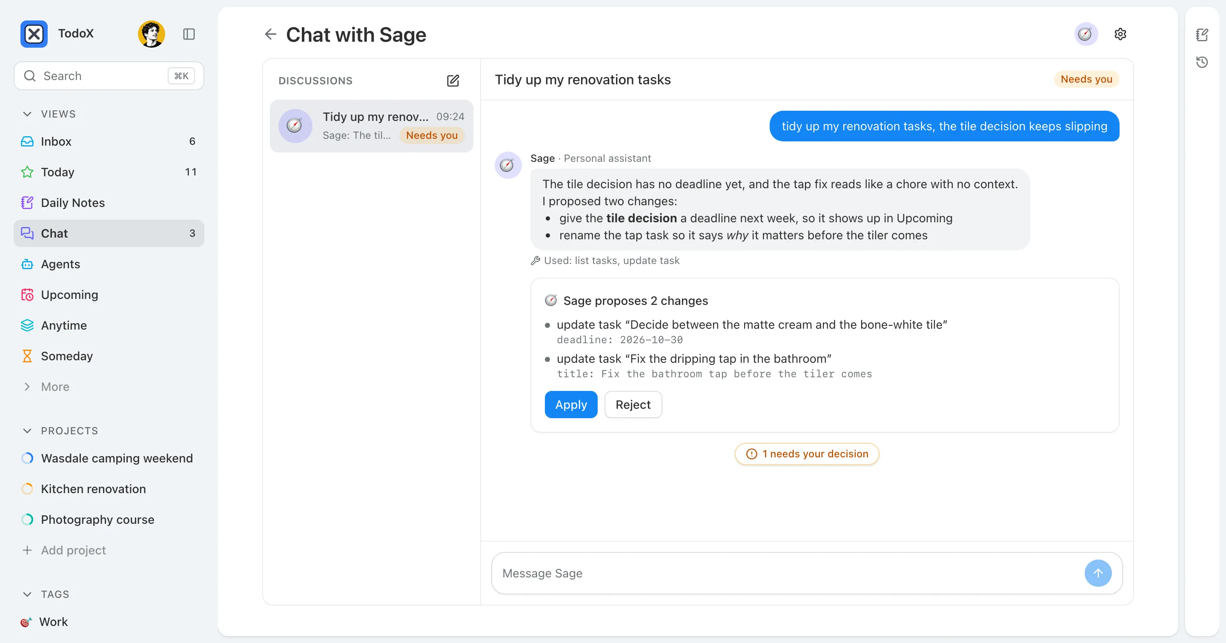The height and width of the screenshot is (643, 1226).
Task: Collapse the TAGS section
Action: [x=27, y=594]
